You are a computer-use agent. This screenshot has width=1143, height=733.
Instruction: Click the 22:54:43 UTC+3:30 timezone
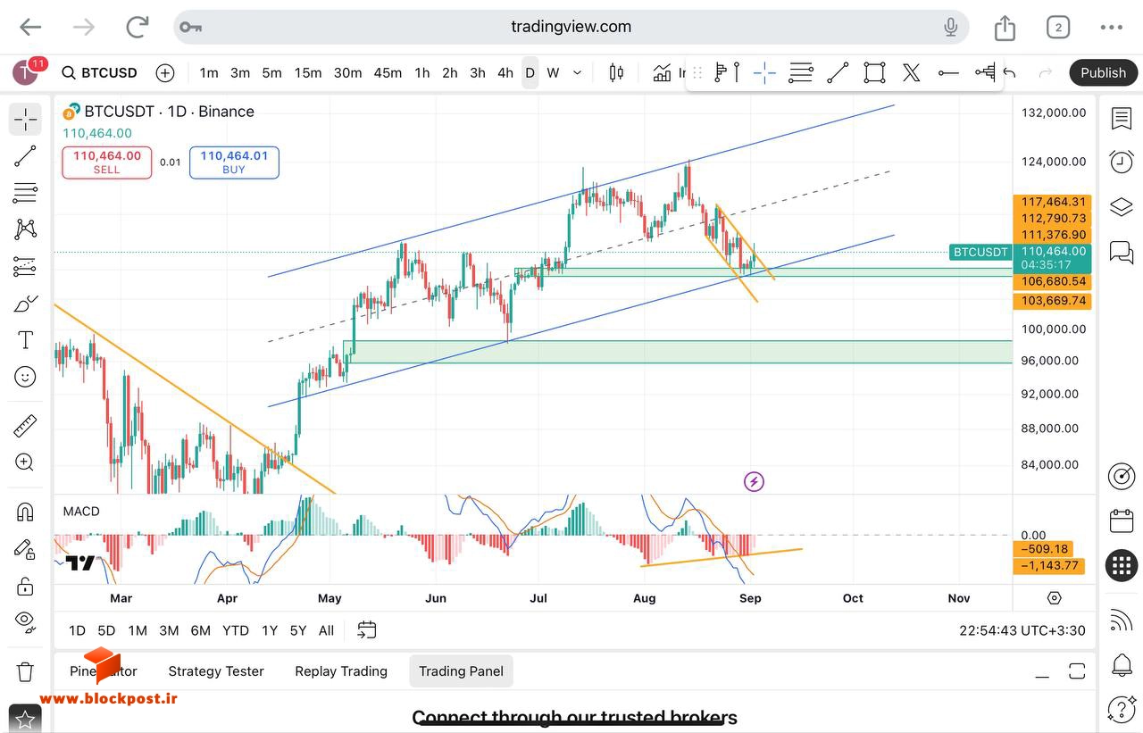point(1022,630)
